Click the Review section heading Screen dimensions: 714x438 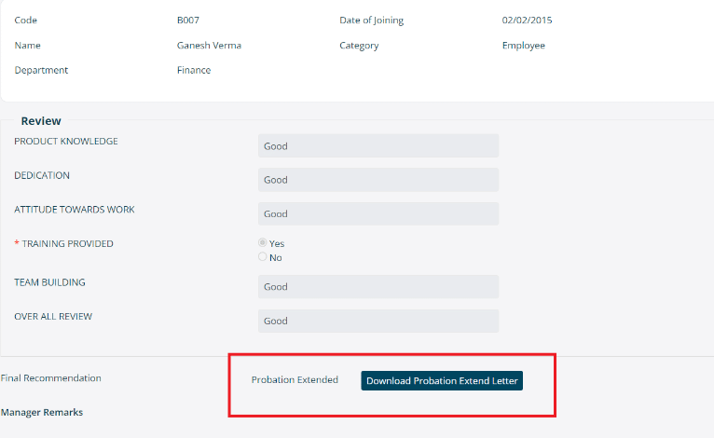41,120
